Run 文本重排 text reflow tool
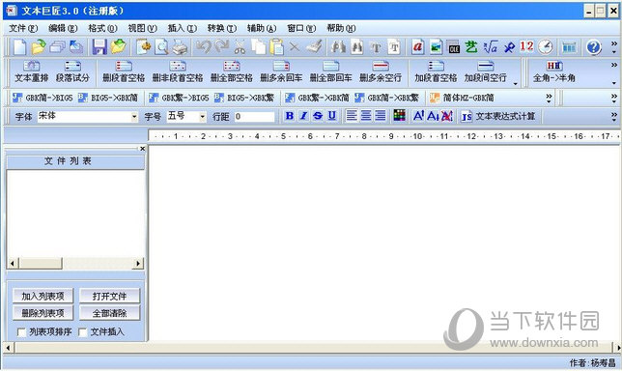The width and height of the screenshot is (622, 371). pyautogui.click(x=31, y=71)
